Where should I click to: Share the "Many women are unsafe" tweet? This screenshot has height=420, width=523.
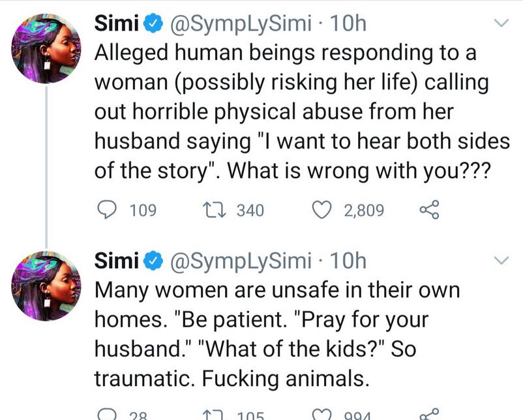[427, 415]
